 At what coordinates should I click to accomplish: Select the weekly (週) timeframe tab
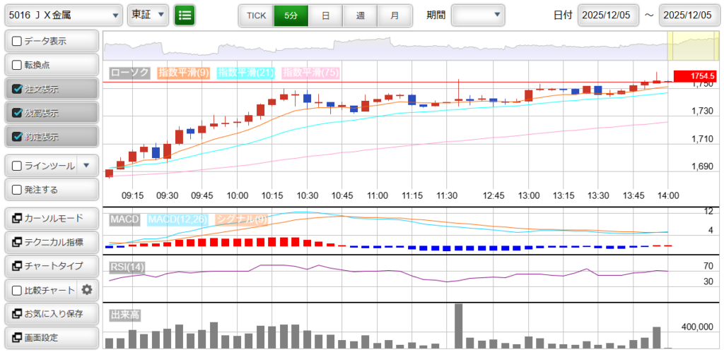[x=361, y=15]
